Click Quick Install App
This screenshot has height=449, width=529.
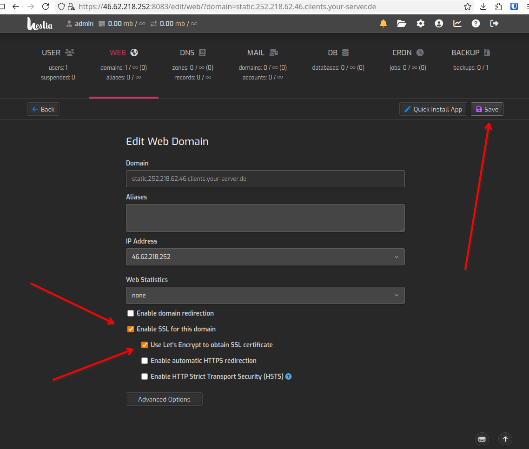click(x=433, y=109)
